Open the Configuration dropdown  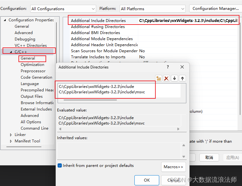click(63, 9)
